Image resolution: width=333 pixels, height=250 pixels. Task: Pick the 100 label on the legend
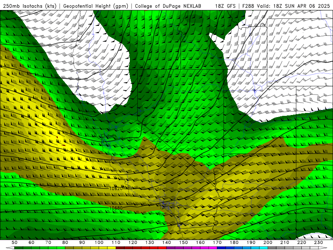tap(99, 242)
